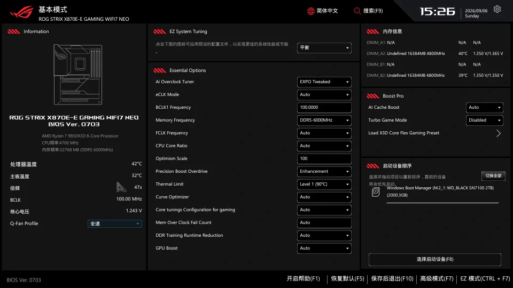The width and height of the screenshot is (513, 288).
Task: Click DIMM_A2 memory info row
Action: click(435, 53)
